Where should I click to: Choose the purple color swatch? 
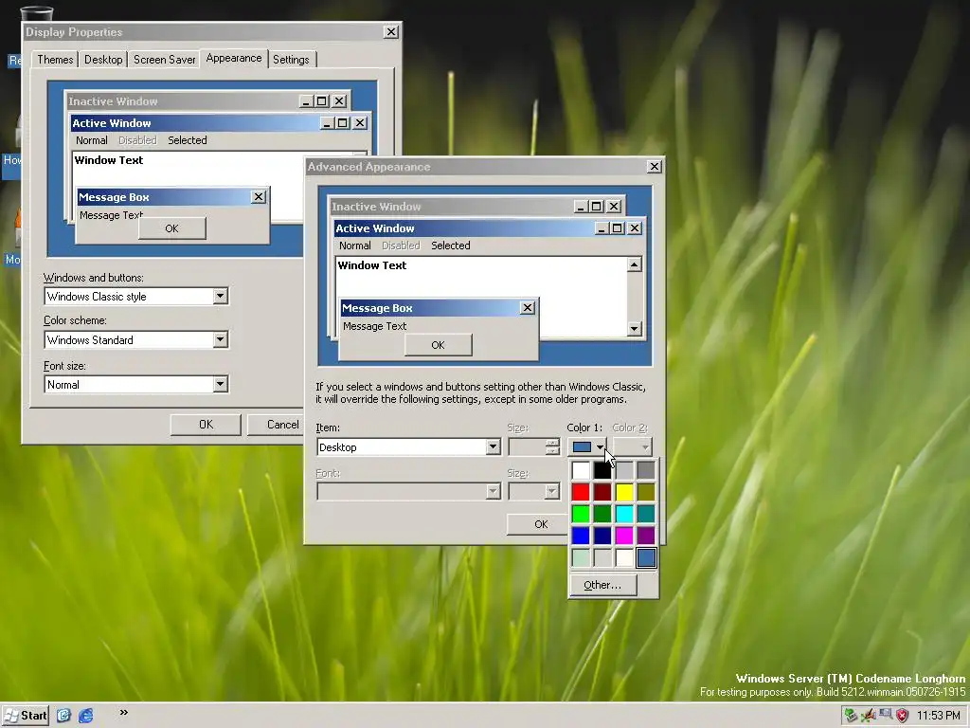(x=646, y=536)
